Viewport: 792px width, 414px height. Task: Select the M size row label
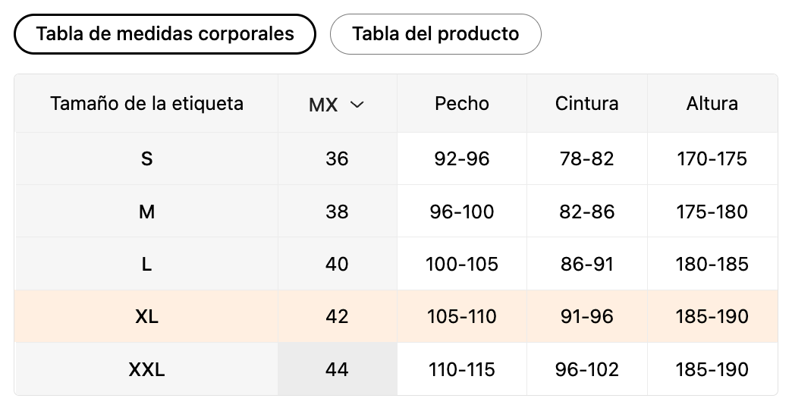(146, 212)
